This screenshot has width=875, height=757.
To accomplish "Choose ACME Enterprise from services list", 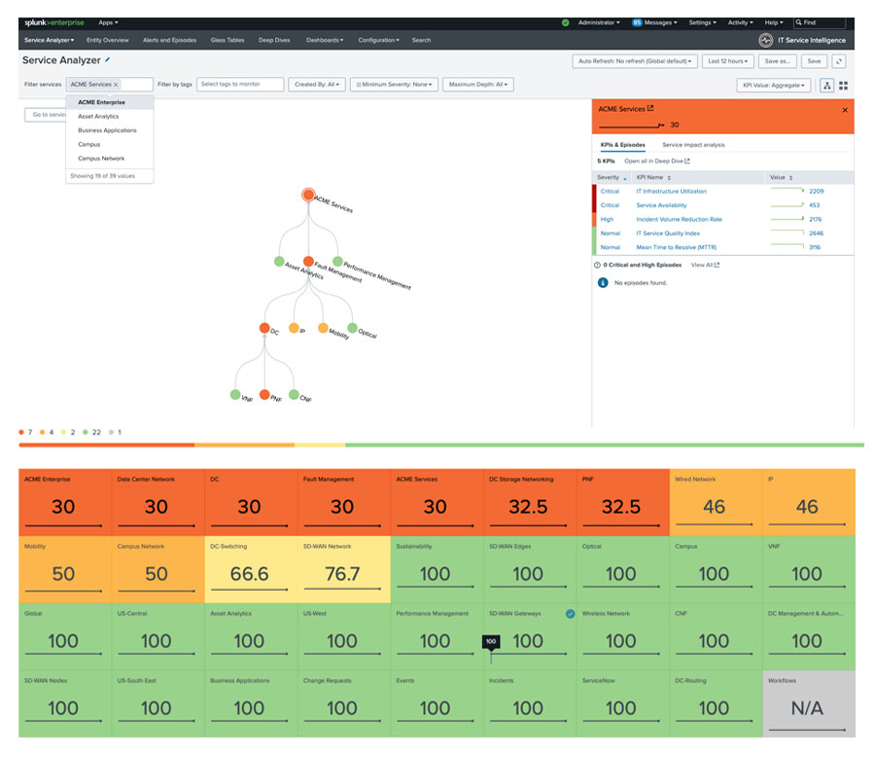I will [x=109, y=102].
